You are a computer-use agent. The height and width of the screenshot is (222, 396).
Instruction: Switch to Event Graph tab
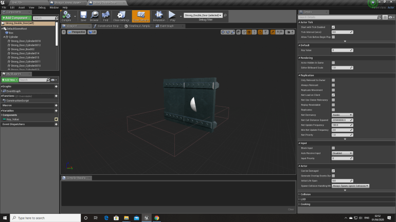167,26
